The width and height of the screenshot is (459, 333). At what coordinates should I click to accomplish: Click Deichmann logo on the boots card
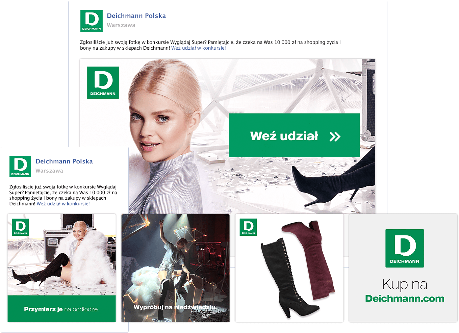click(248, 227)
